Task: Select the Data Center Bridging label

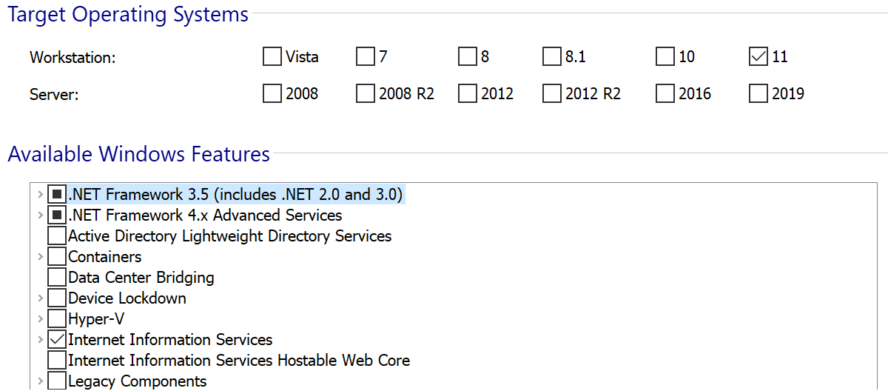Action: pos(141,278)
